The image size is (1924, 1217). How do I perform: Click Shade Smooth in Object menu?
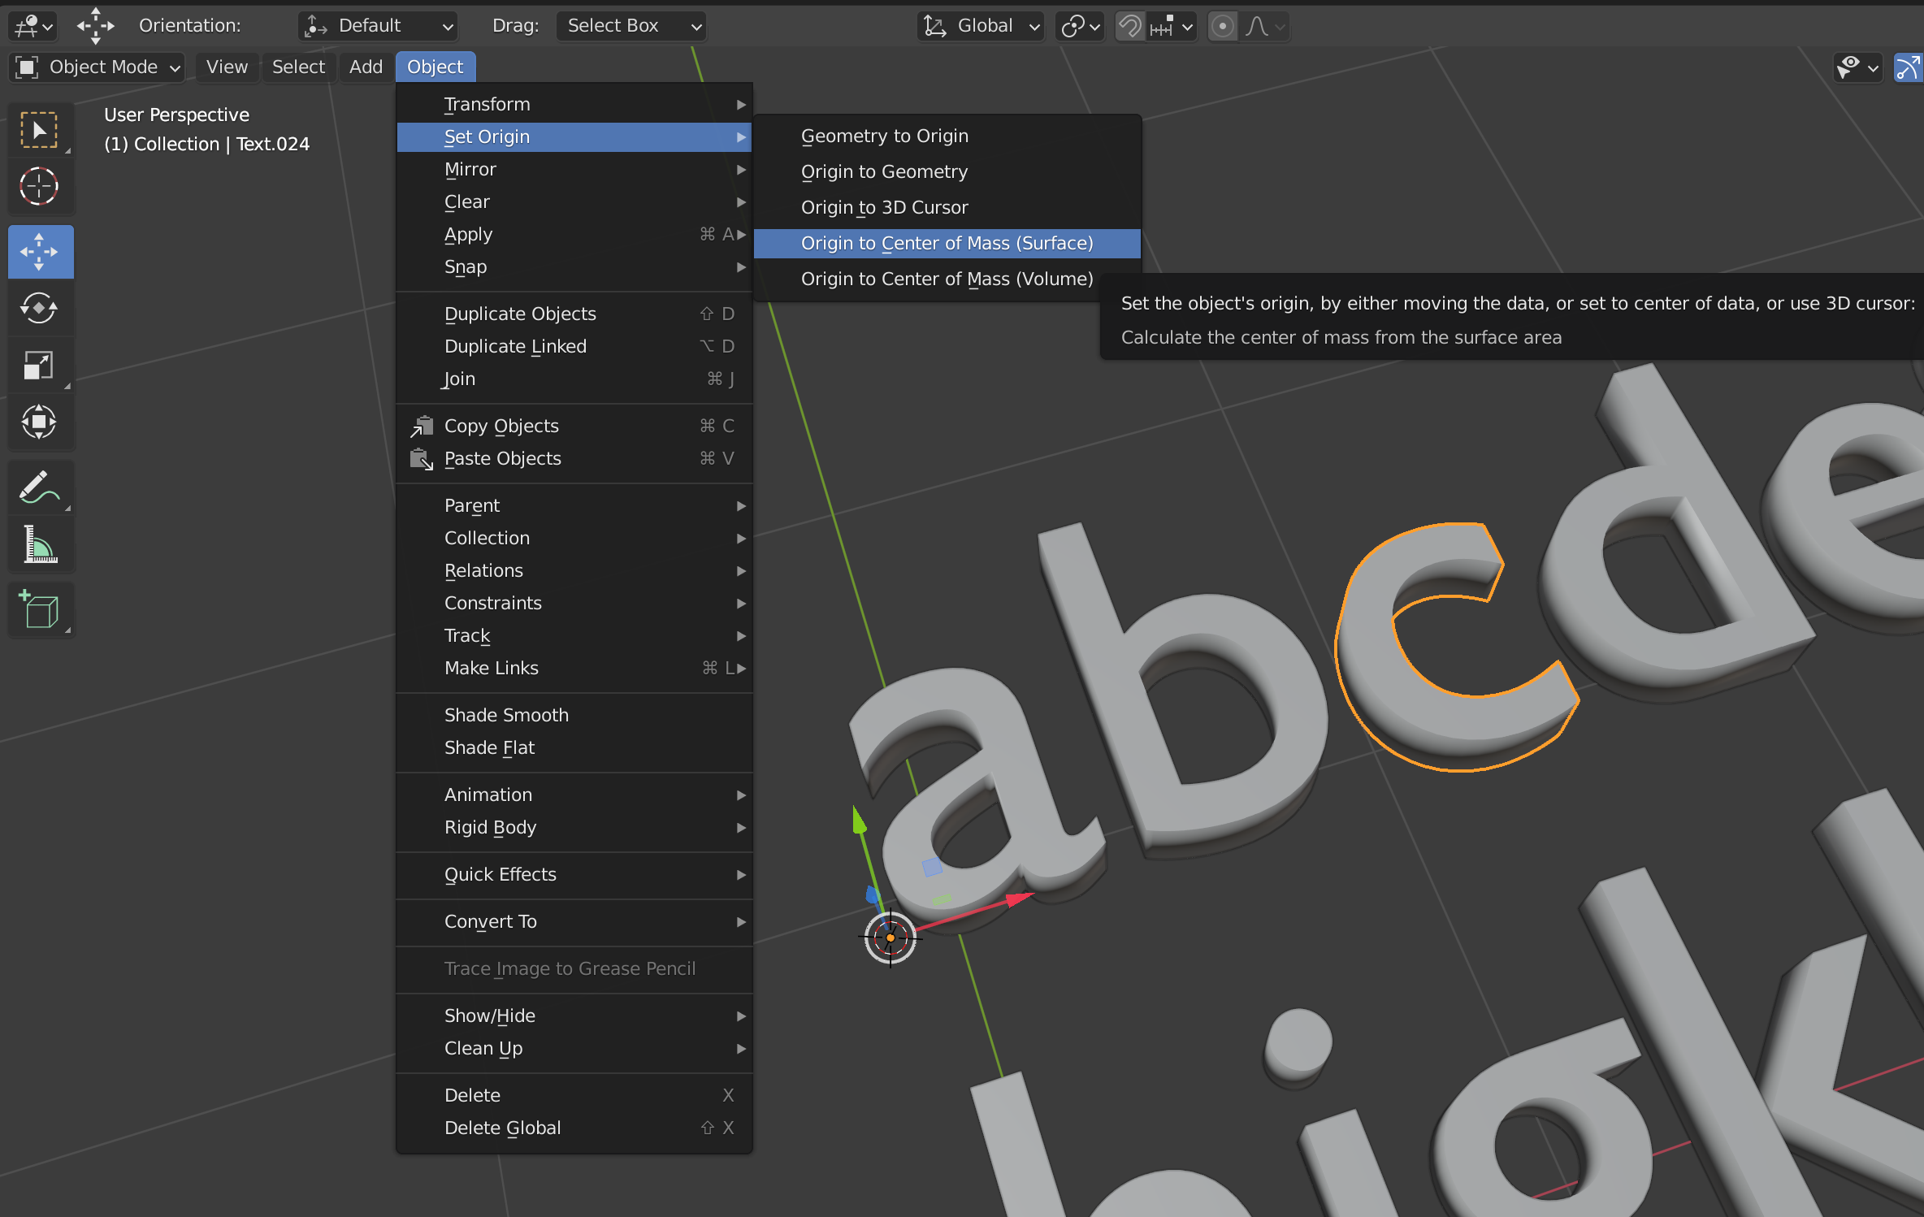(x=506, y=715)
